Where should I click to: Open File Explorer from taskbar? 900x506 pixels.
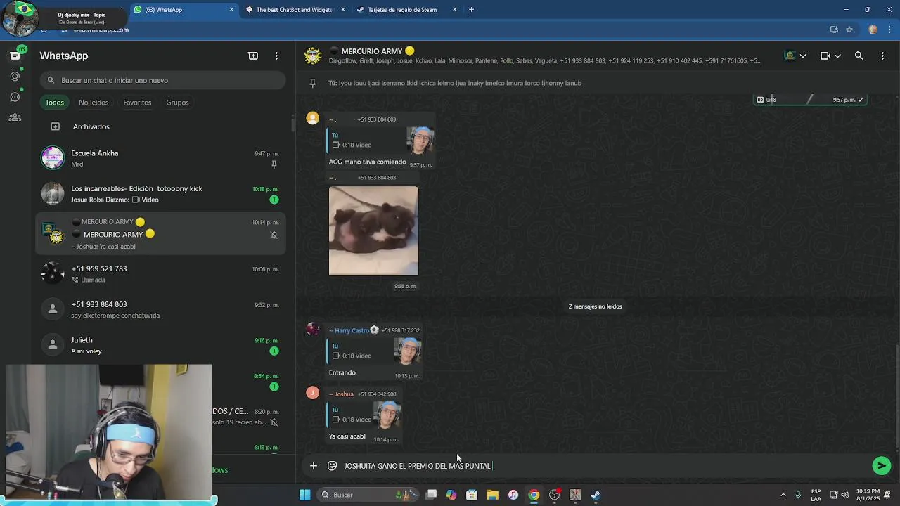pyautogui.click(x=492, y=495)
